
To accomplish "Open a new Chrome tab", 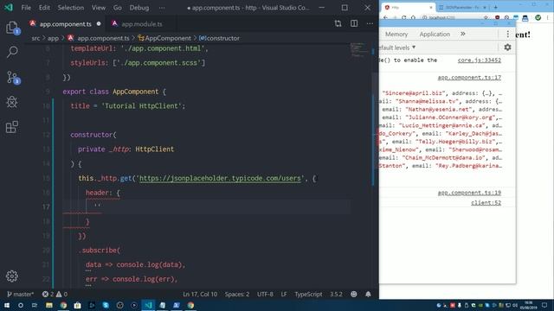I will [495, 7].
